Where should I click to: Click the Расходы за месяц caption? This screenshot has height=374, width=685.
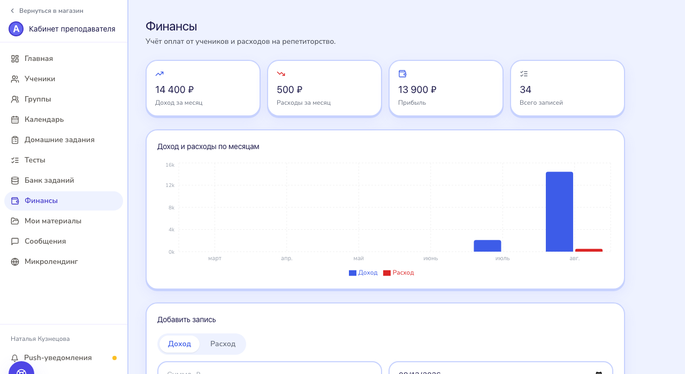(x=303, y=103)
